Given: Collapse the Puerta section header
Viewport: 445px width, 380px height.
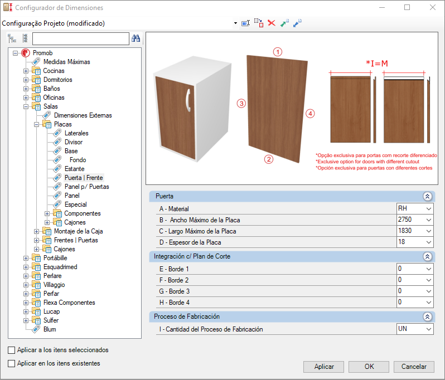Looking at the screenshot, I should (x=427, y=196).
